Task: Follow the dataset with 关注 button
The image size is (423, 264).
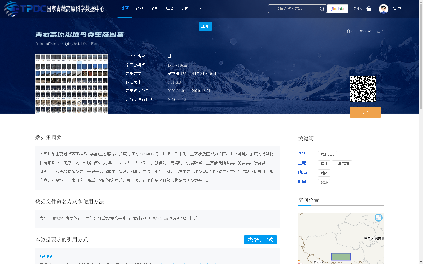Action: (365, 112)
